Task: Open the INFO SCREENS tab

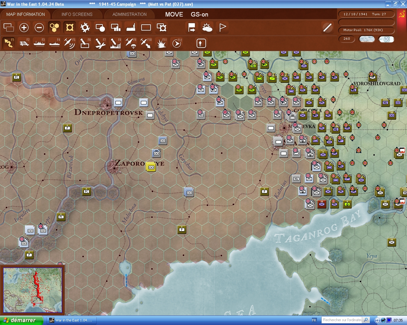Action: [77, 14]
